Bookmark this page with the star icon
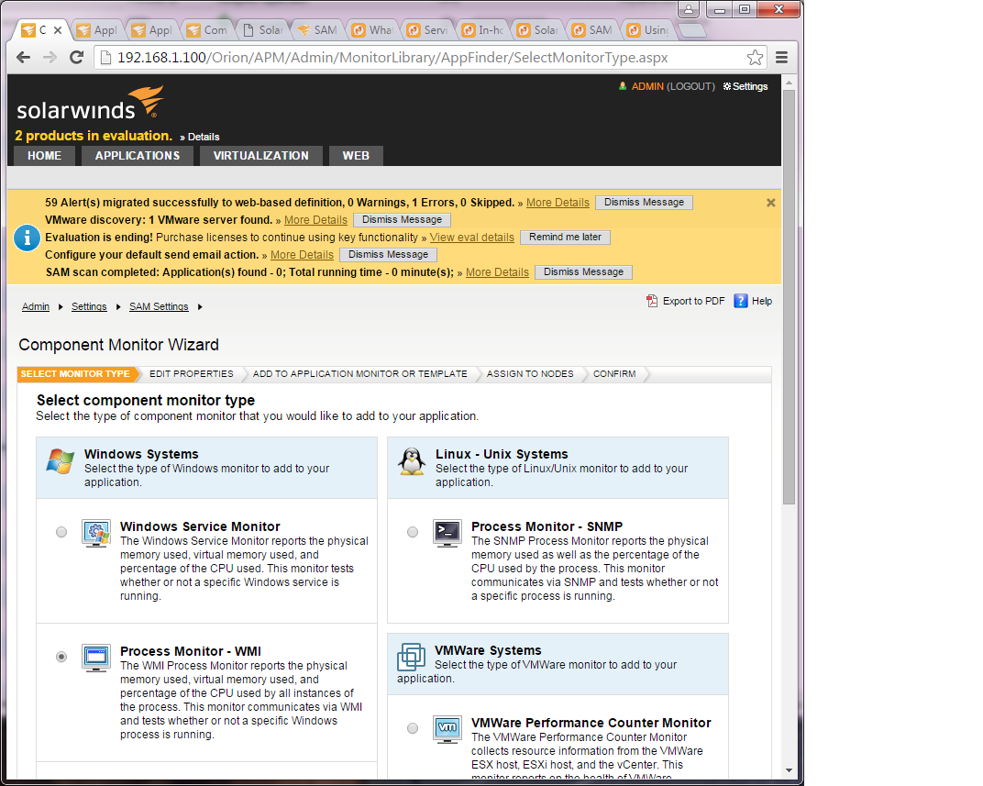This screenshot has height=786, width=983. coord(755,58)
